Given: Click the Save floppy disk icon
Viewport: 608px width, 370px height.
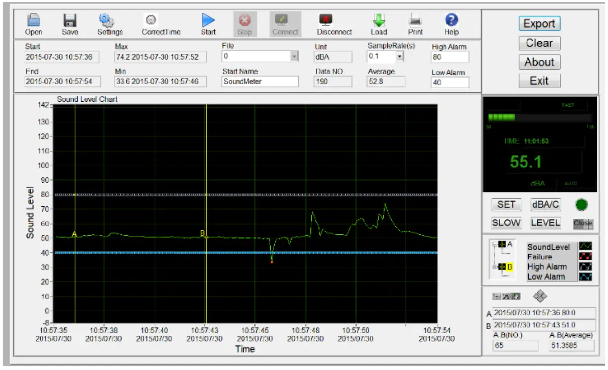Looking at the screenshot, I should [x=70, y=24].
